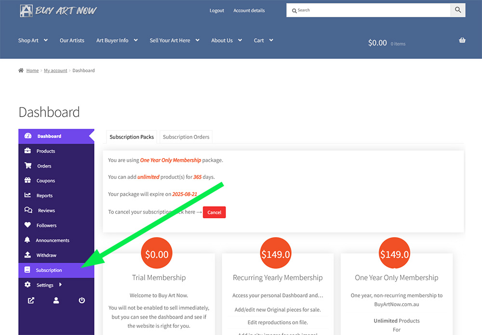Open Orders in the sidebar menu
Image resolution: width=482 pixels, height=335 pixels.
pos(56,166)
